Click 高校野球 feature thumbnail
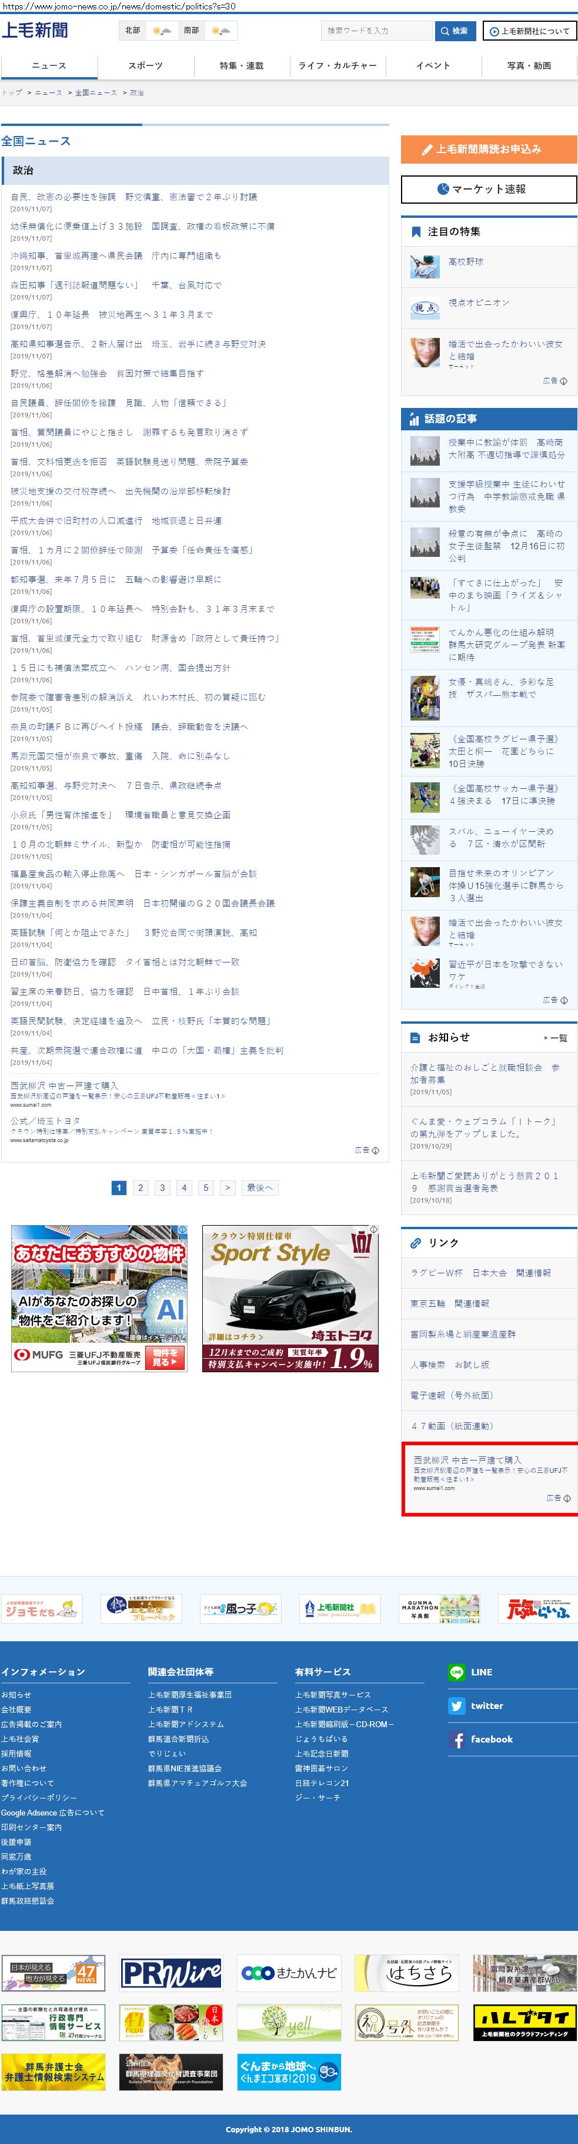 [424, 266]
